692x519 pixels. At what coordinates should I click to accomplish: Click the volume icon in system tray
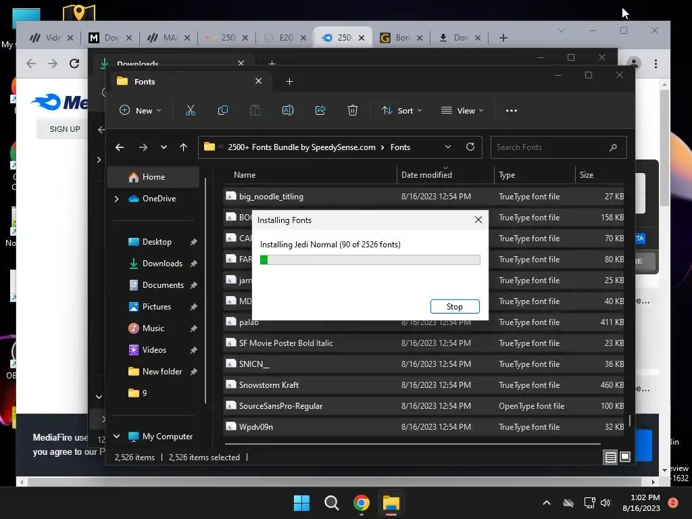[x=605, y=503]
